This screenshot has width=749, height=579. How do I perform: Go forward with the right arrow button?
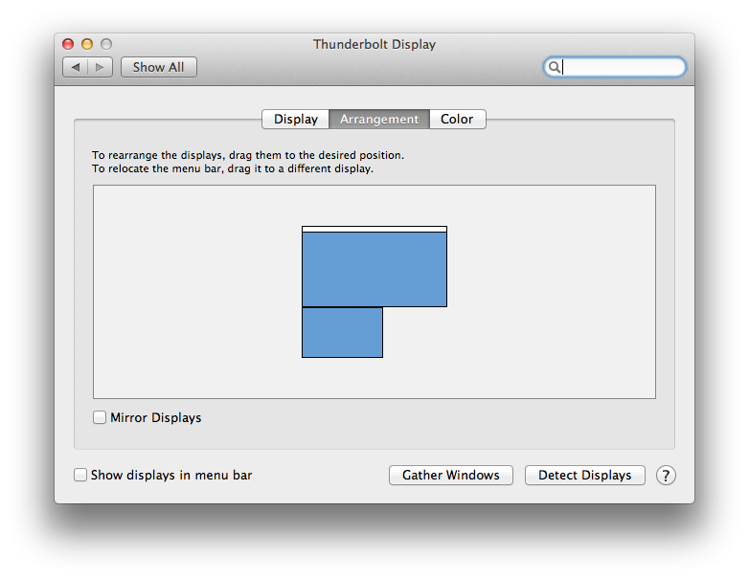[x=100, y=67]
